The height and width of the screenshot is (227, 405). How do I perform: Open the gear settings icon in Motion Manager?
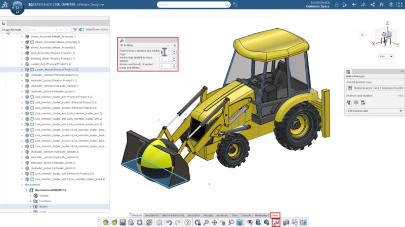click(x=356, y=103)
